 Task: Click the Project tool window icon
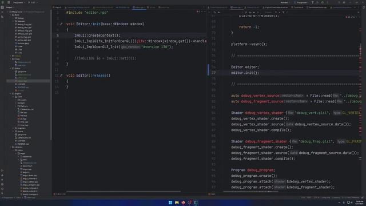point(2,7)
